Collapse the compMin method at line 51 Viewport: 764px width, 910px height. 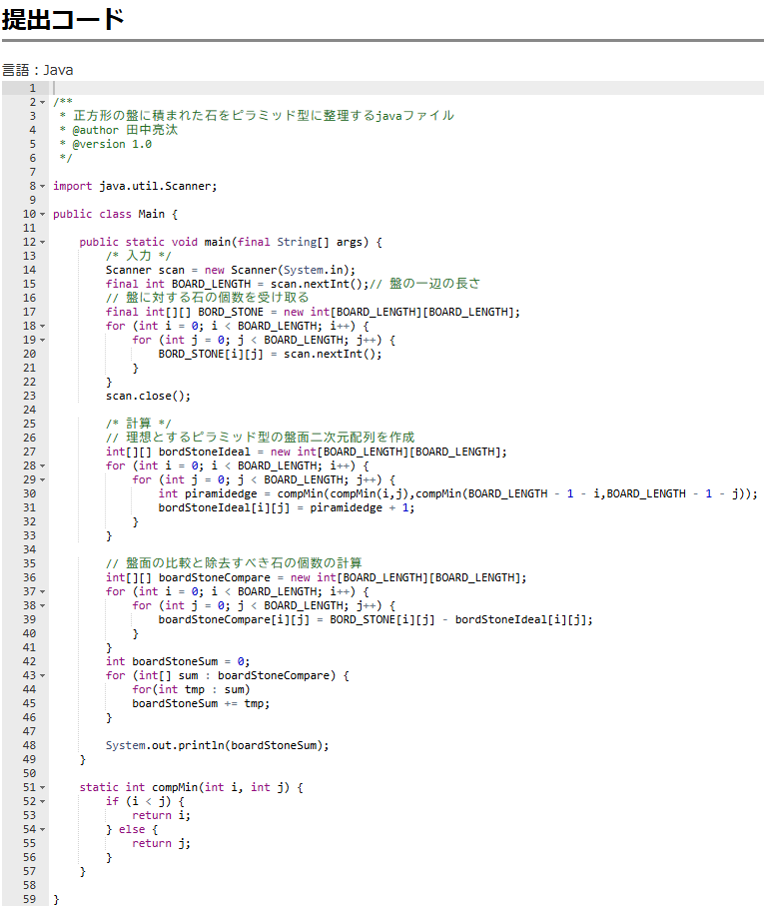point(43,787)
